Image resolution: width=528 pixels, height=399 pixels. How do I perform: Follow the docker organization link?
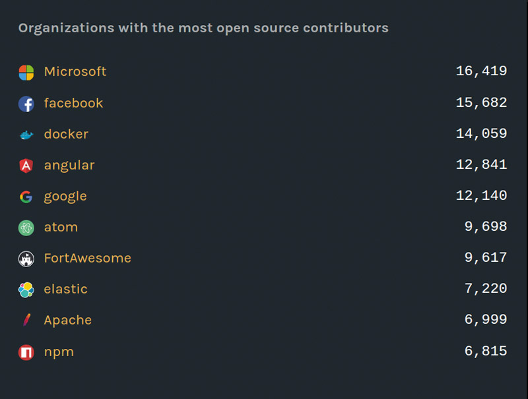click(66, 134)
